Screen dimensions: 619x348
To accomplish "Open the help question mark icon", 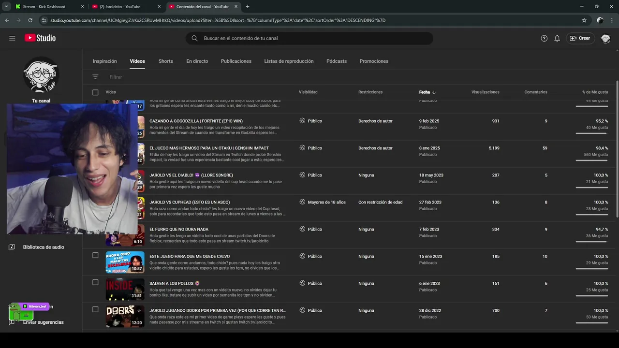I will 544,38.
